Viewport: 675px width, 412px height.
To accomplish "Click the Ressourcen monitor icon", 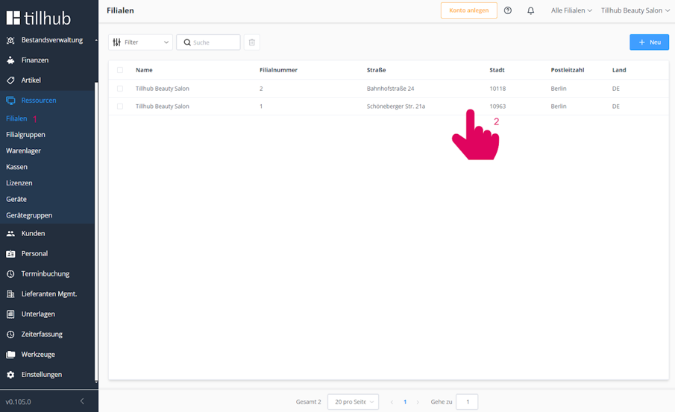I will click(10, 101).
